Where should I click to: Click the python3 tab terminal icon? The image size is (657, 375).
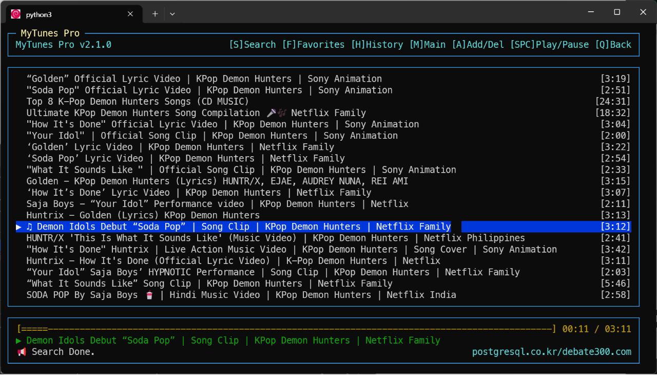pyautogui.click(x=16, y=14)
